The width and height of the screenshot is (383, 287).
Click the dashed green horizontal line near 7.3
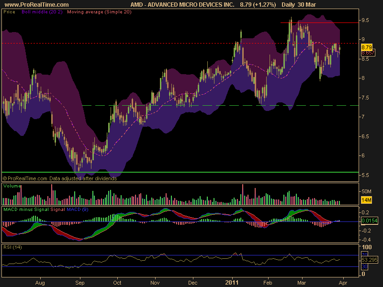[220, 105]
